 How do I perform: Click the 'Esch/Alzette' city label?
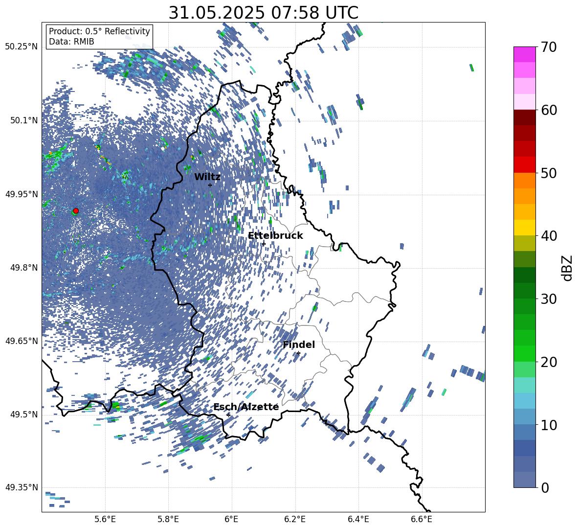pos(246,407)
